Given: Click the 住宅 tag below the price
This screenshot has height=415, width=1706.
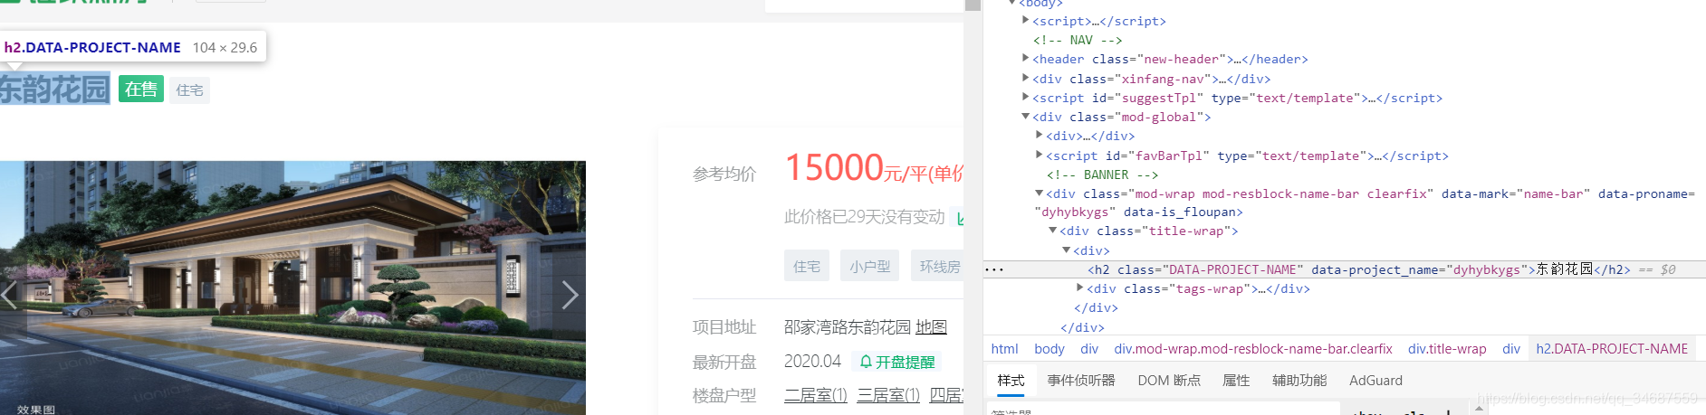Looking at the screenshot, I should [x=806, y=266].
